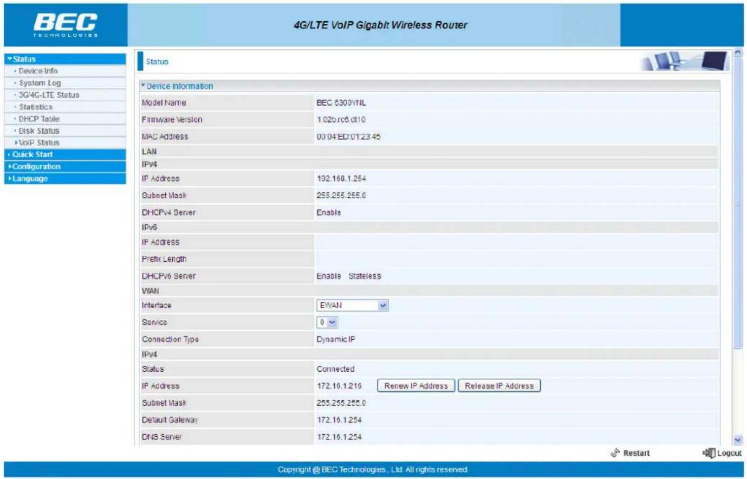Open Disk Status page

(39, 131)
